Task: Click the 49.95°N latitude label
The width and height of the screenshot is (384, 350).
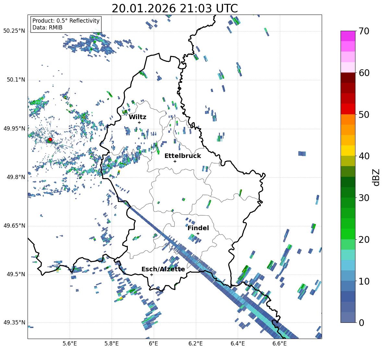Action: pyautogui.click(x=14, y=129)
